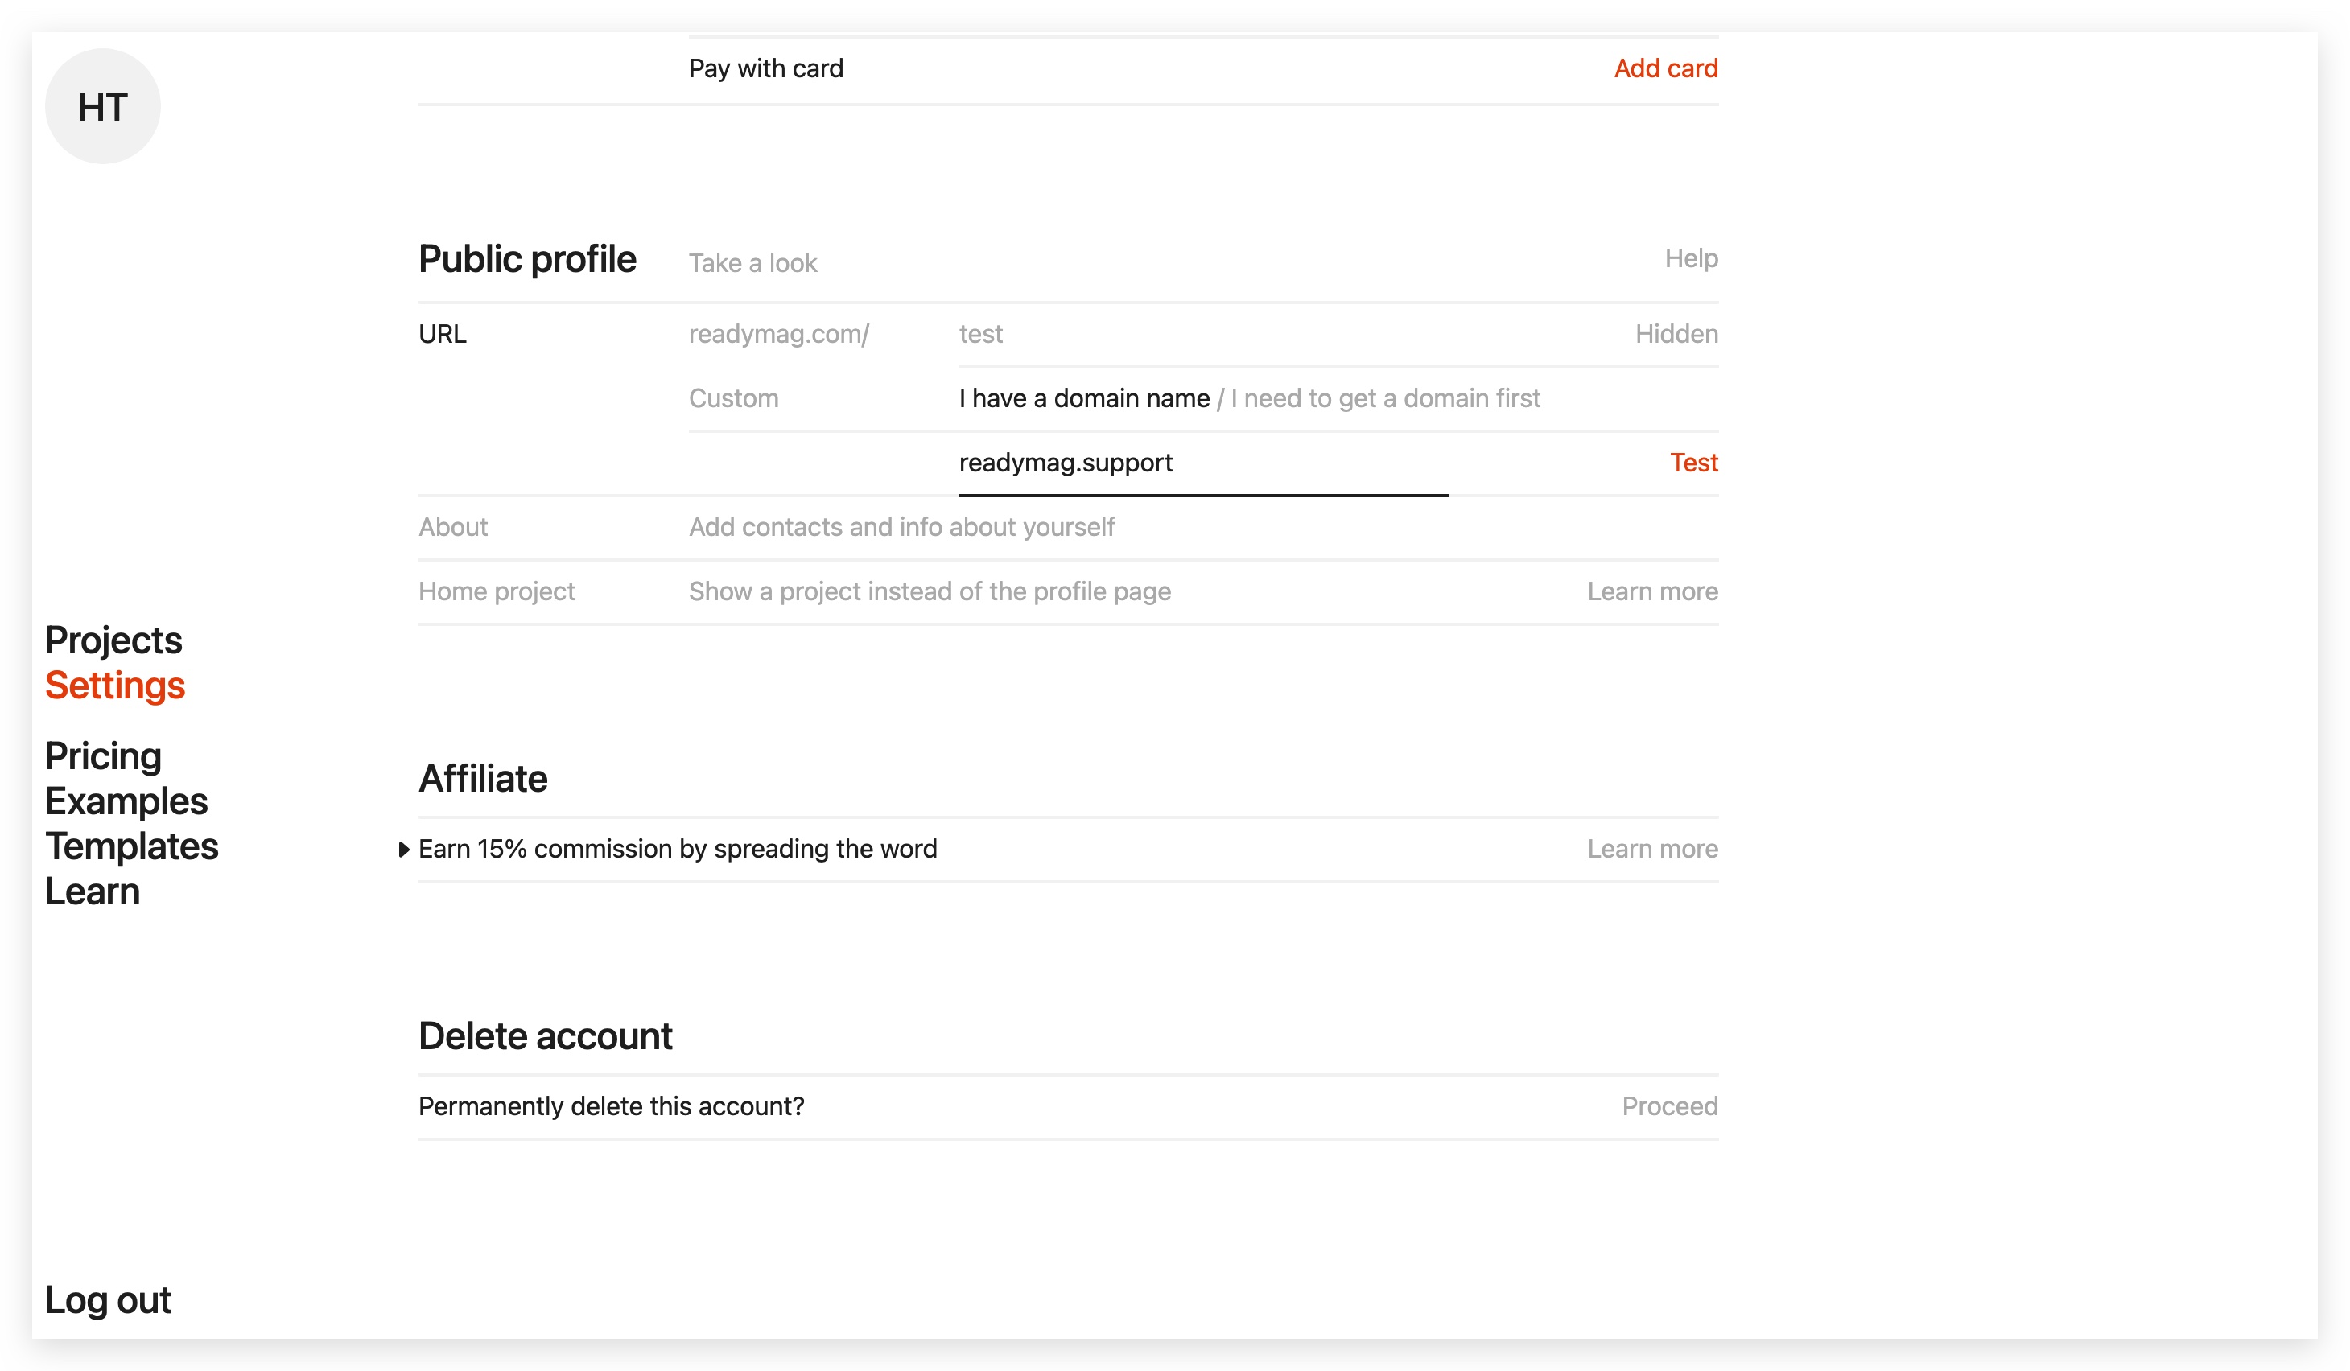This screenshot has height=1371, width=2350.
Task: Open the Projects section
Action: coord(113,640)
